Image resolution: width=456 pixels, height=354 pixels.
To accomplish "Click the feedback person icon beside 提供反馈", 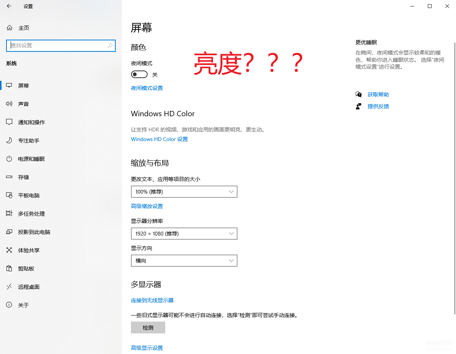I will [x=359, y=106].
